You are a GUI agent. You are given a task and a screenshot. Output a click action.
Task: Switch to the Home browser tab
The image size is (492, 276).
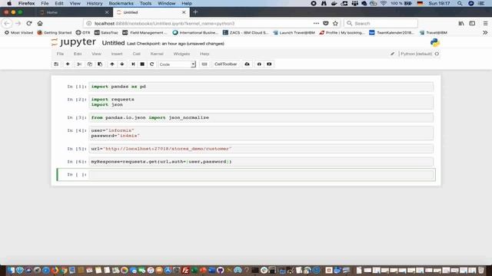point(73,12)
